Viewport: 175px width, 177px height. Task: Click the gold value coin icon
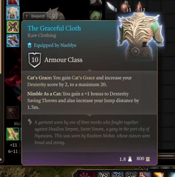[148, 159]
